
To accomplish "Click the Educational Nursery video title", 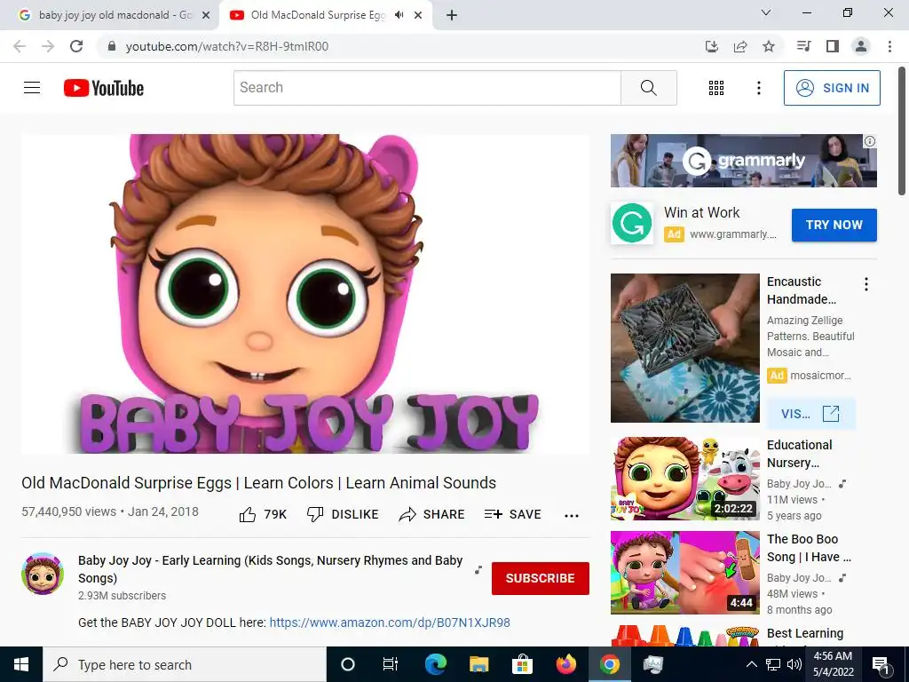I will (x=800, y=454).
